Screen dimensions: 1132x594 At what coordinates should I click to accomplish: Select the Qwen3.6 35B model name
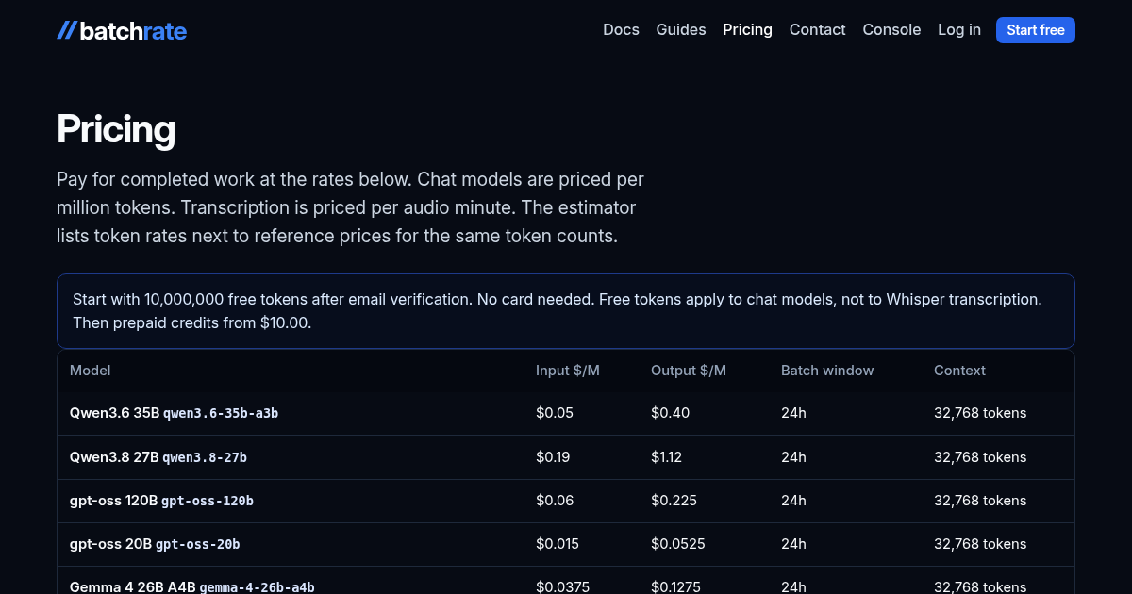tap(114, 413)
